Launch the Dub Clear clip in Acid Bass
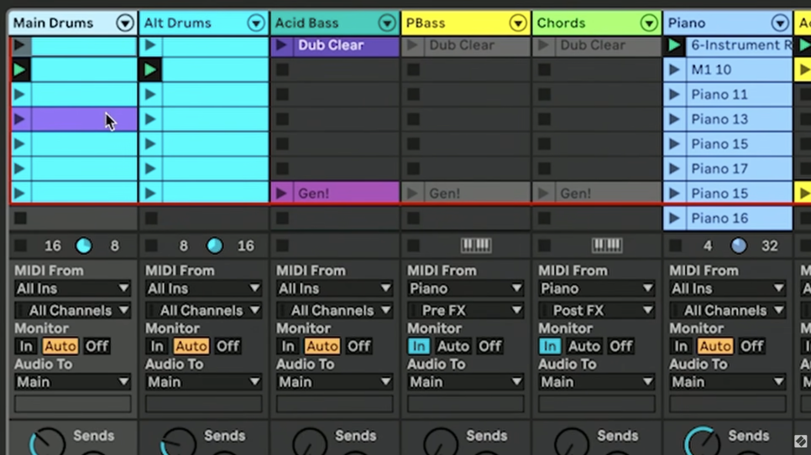The height and width of the screenshot is (455, 811). (x=281, y=45)
